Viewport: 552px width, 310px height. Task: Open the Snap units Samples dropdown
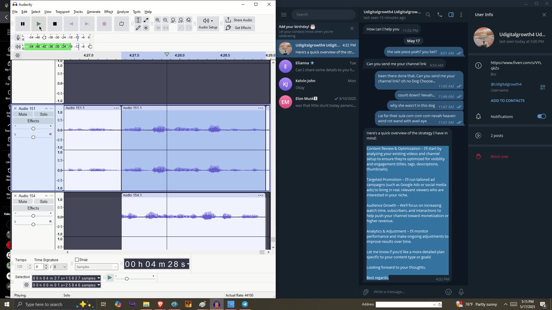coord(97,267)
